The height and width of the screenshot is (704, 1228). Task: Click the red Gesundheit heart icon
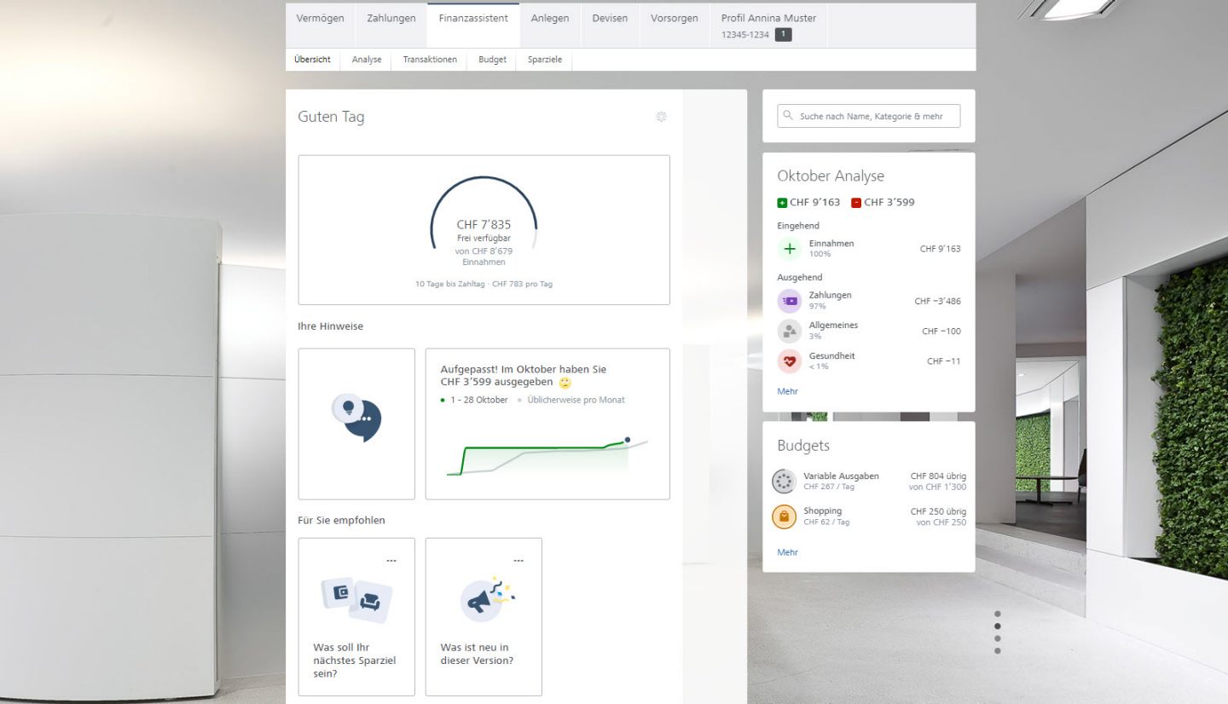click(789, 361)
